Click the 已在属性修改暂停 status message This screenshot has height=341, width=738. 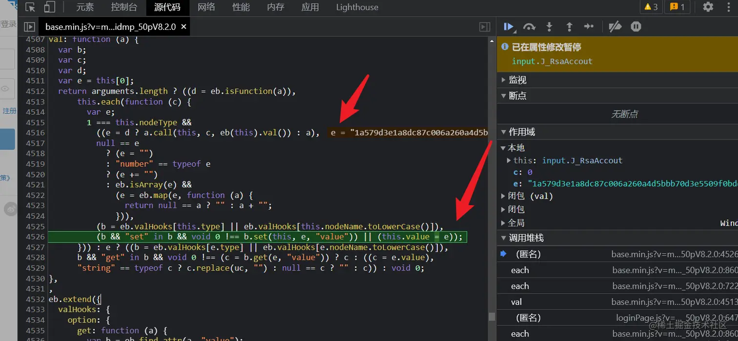click(x=546, y=47)
